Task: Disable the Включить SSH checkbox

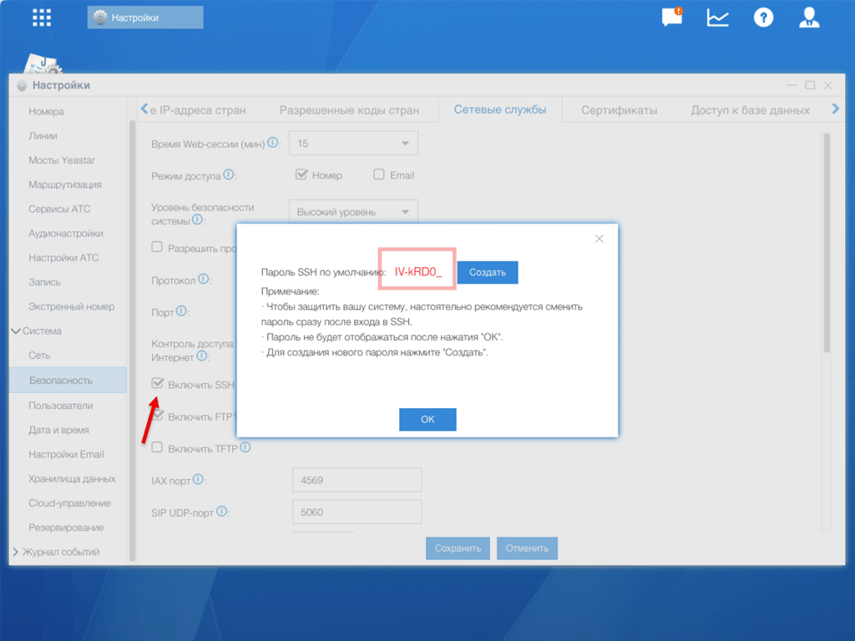Action: tap(157, 383)
